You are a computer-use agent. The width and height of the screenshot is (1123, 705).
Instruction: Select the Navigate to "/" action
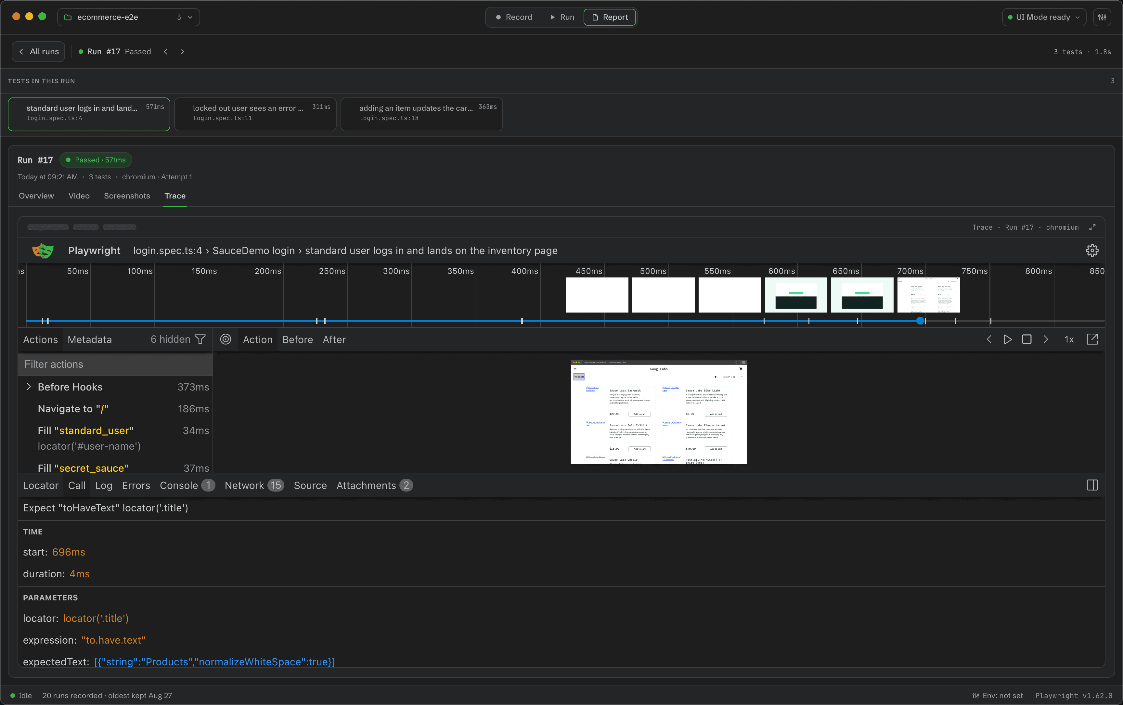[116, 409]
